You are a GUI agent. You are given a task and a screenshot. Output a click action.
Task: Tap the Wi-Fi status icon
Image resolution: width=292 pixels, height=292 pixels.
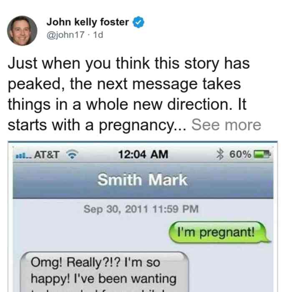tap(72, 154)
